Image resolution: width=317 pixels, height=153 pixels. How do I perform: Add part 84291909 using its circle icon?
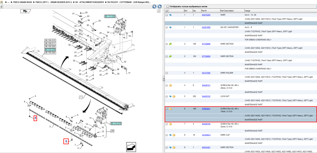167,27
